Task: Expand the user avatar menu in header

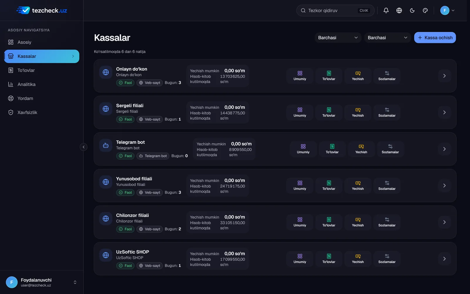Action: [447, 11]
